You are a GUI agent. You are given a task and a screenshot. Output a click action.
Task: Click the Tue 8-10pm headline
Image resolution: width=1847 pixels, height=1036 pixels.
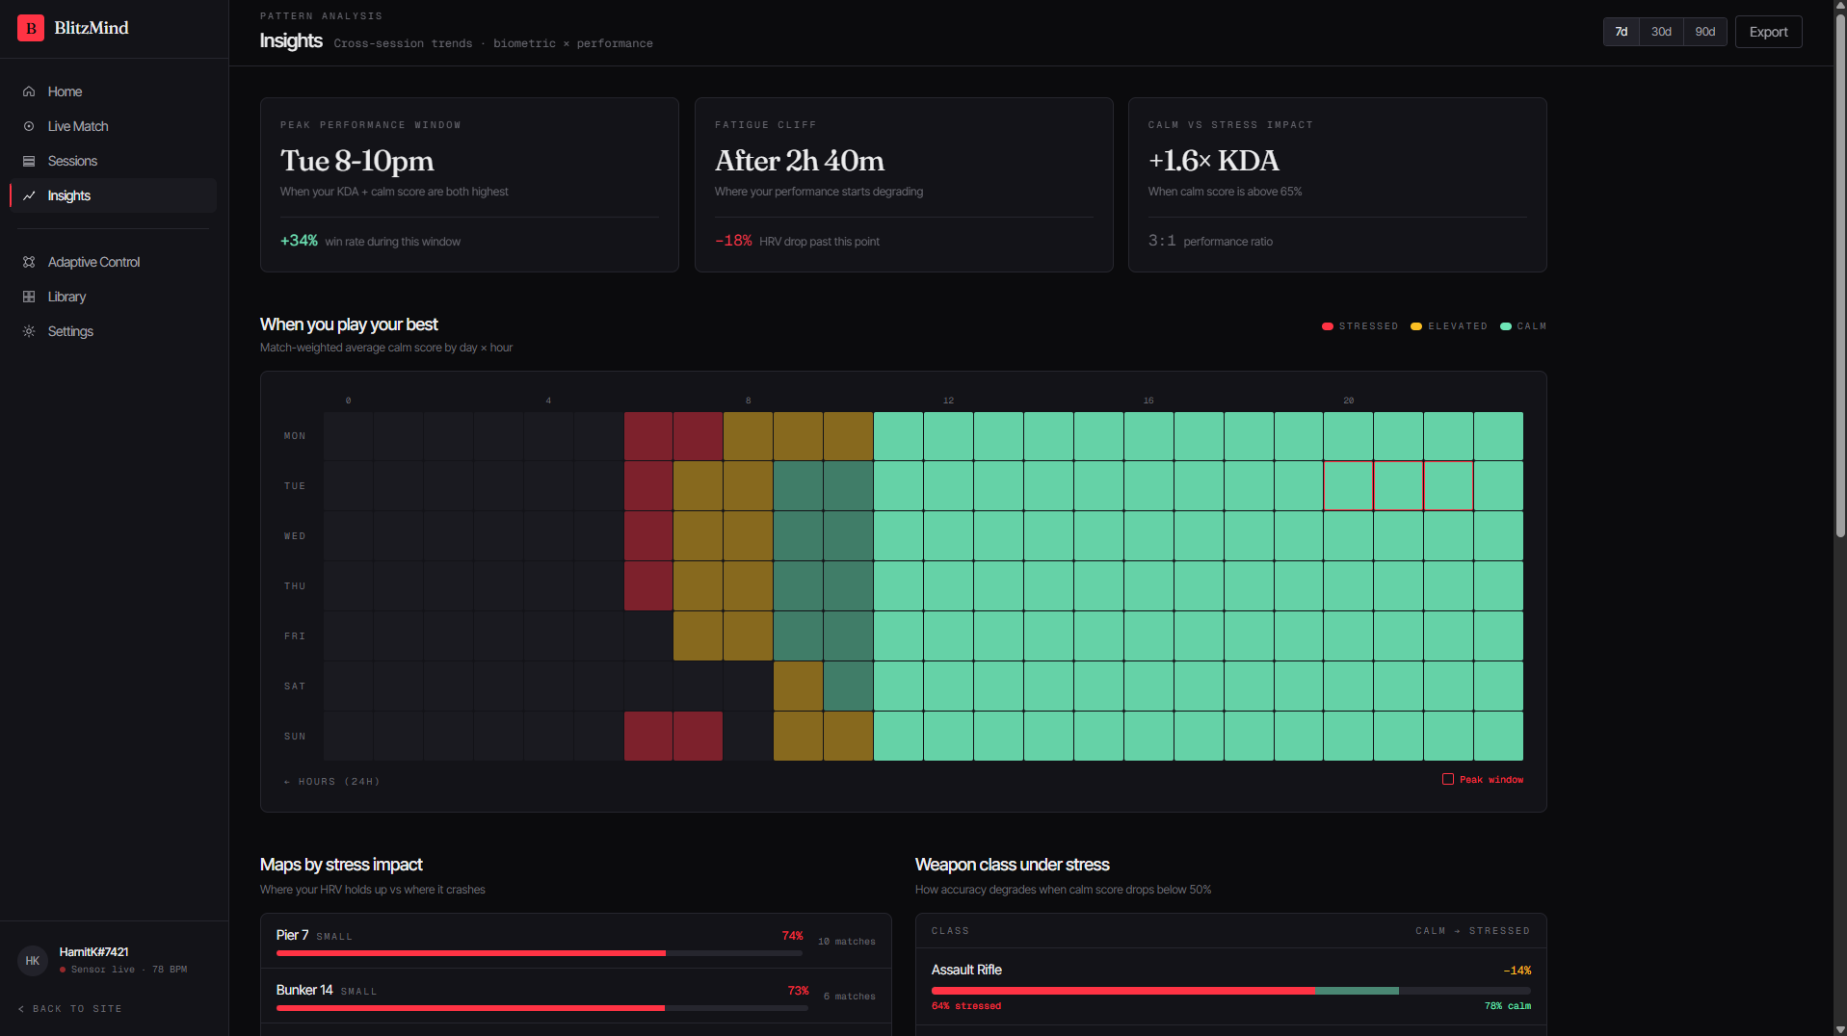pos(356,161)
